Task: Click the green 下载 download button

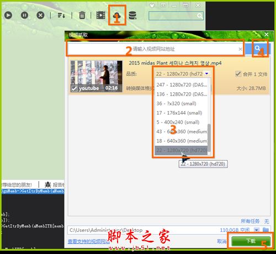Action: click(x=251, y=241)
